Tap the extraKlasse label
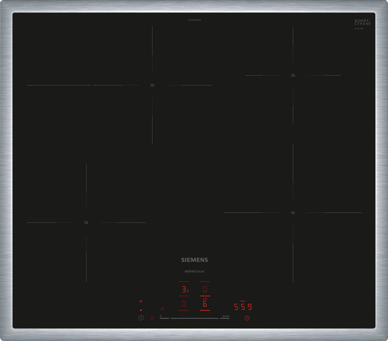 (x=195, y=272)
